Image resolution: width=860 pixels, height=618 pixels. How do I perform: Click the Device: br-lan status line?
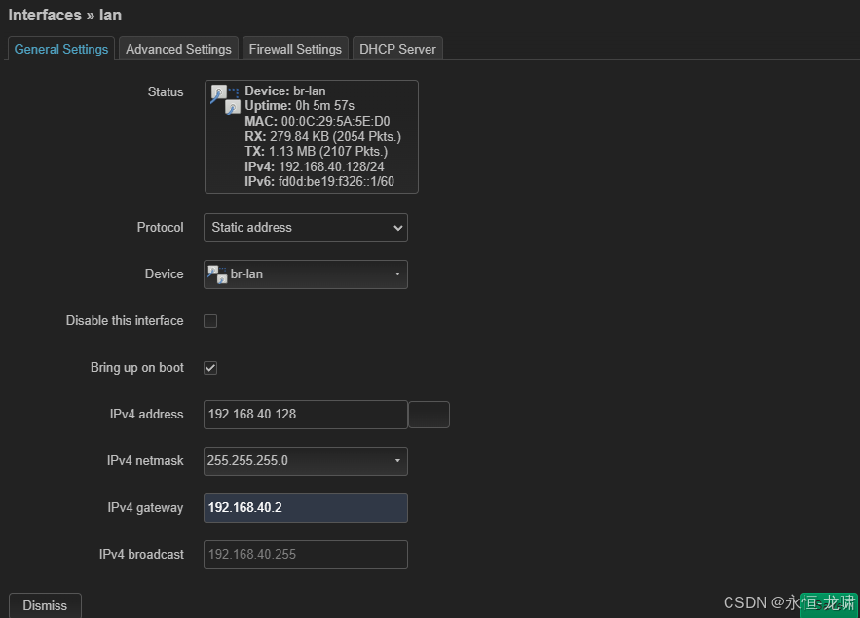coord(285,91)
